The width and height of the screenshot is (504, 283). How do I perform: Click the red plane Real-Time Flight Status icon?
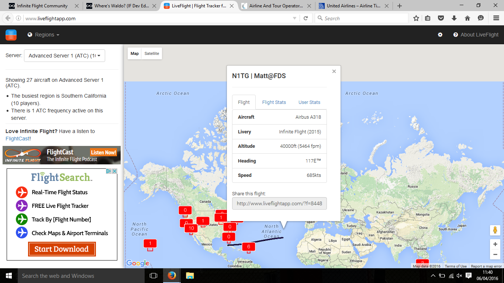click(x=22, y=192)
